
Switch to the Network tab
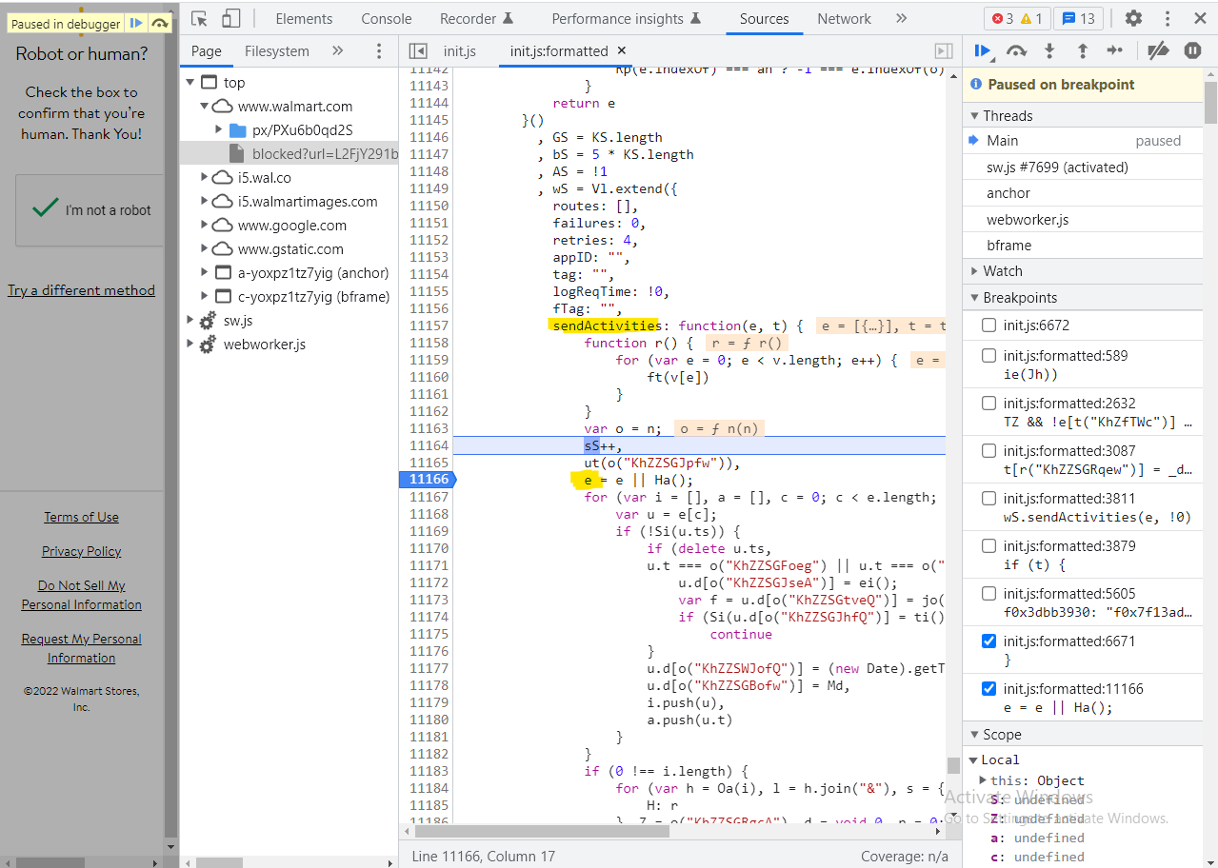[844, 19]
